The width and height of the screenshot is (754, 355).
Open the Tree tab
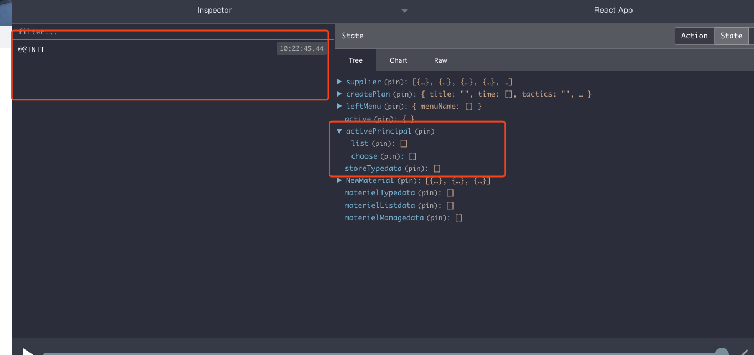[x=356, y=60]
